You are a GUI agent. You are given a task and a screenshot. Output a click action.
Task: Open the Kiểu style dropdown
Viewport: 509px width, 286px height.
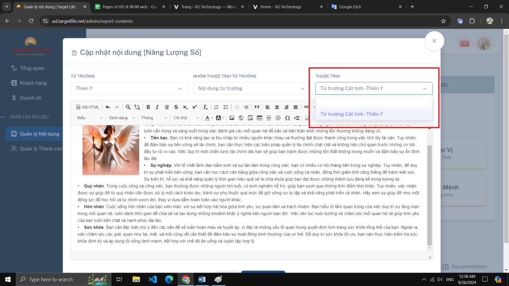89,118
